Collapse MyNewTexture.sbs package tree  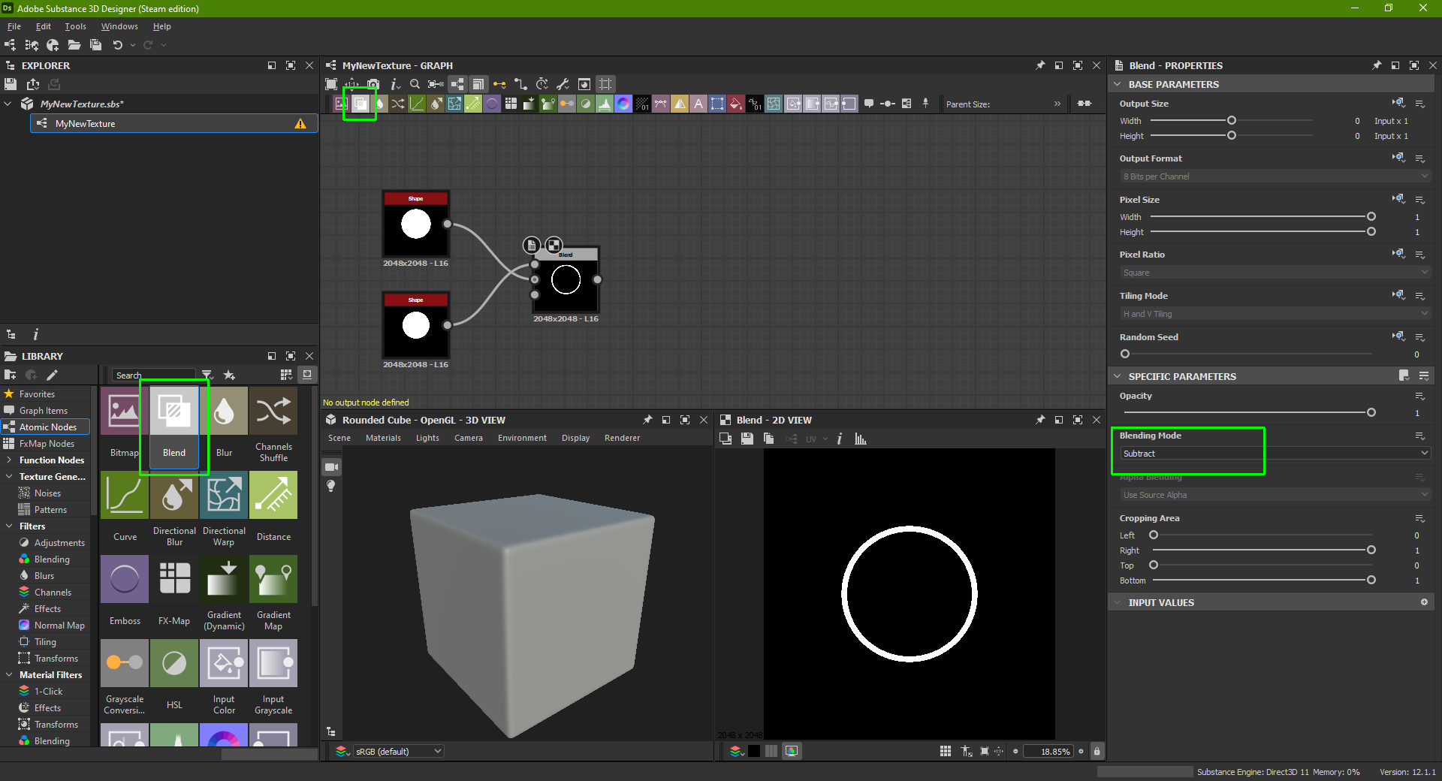[8, 104]
